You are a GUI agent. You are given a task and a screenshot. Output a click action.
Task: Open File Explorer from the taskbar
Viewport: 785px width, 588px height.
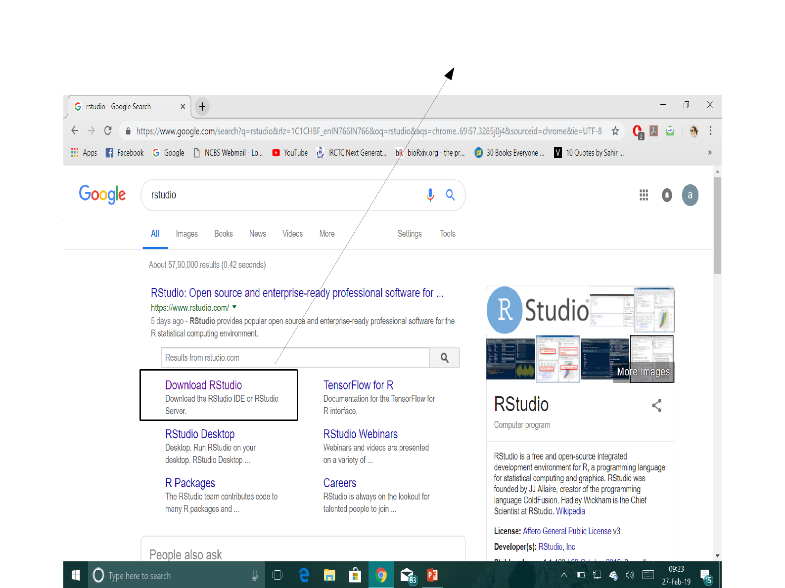click(x=329, y=575)
